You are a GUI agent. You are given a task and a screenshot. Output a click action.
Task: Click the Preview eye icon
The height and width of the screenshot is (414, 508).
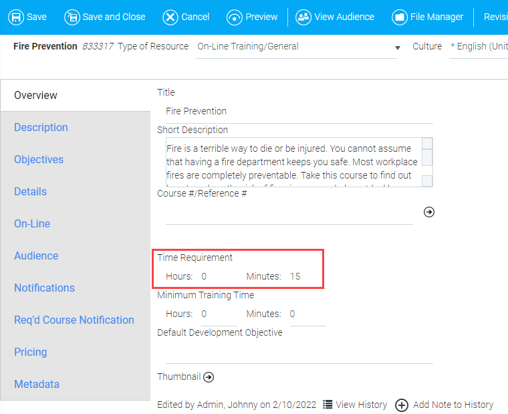click(235, 17)
